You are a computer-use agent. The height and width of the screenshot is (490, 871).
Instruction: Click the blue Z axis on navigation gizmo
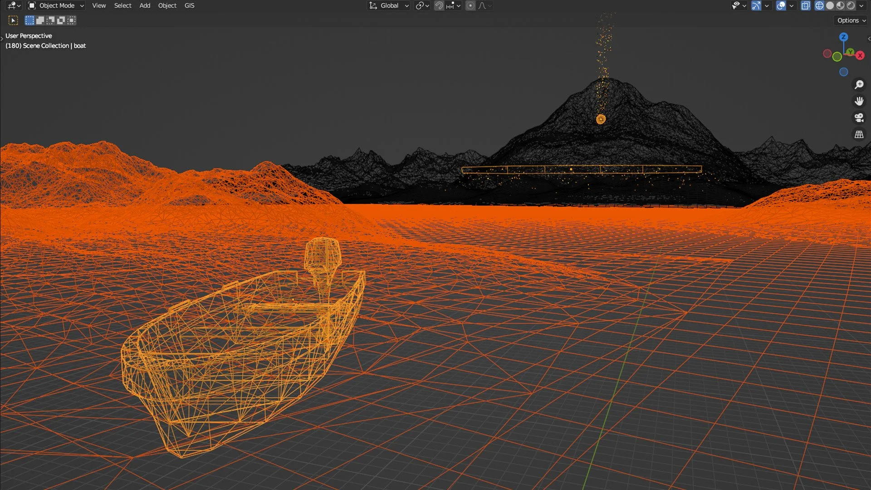tap(843, 37)
